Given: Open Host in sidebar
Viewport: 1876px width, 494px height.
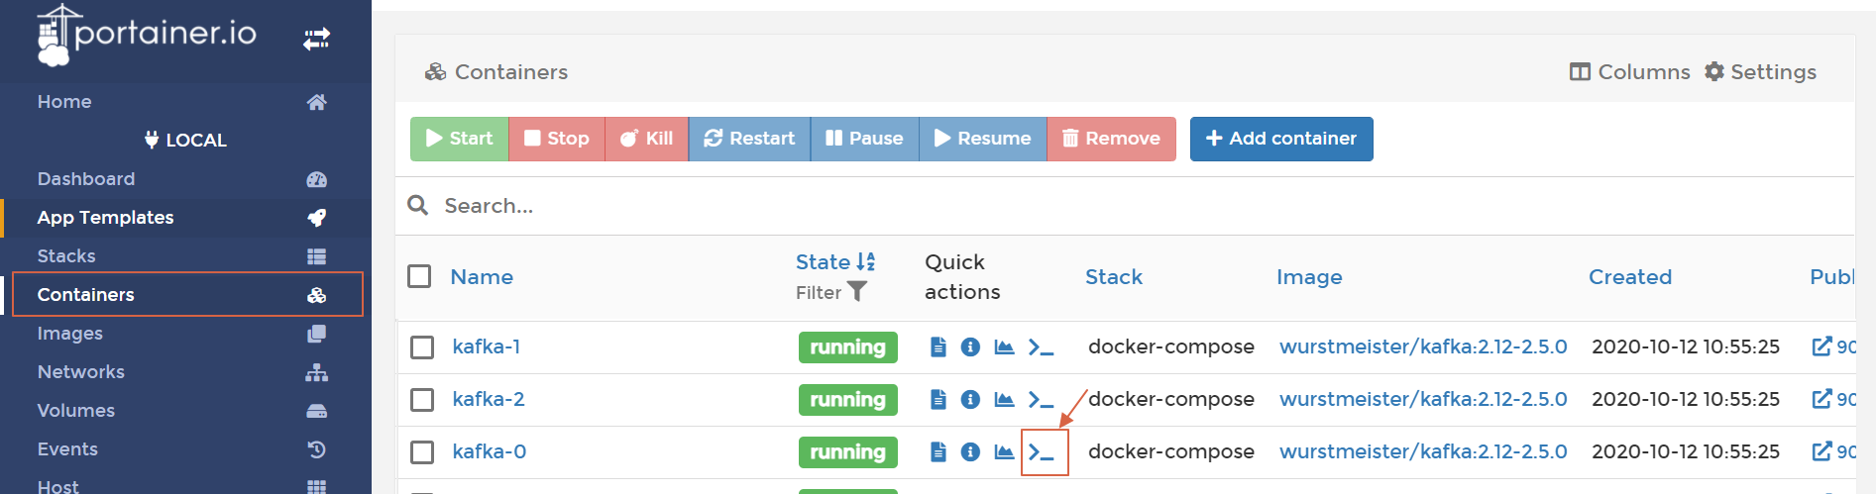Looking at the screenshot, I should 185,484.
